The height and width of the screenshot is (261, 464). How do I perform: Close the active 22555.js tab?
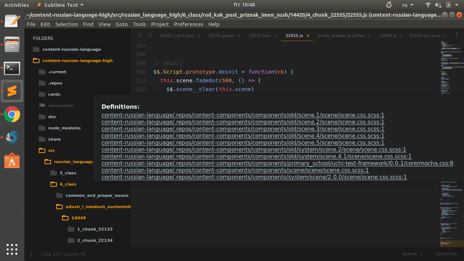pyautogui.click(x=308, y=36)
